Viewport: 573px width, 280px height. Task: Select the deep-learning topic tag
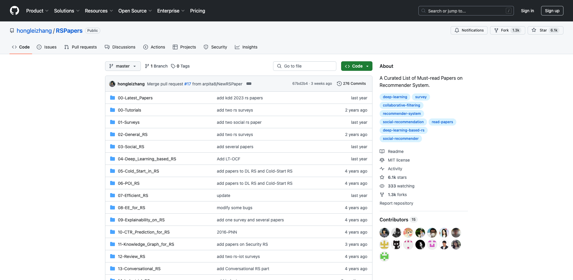coord(395,97)
